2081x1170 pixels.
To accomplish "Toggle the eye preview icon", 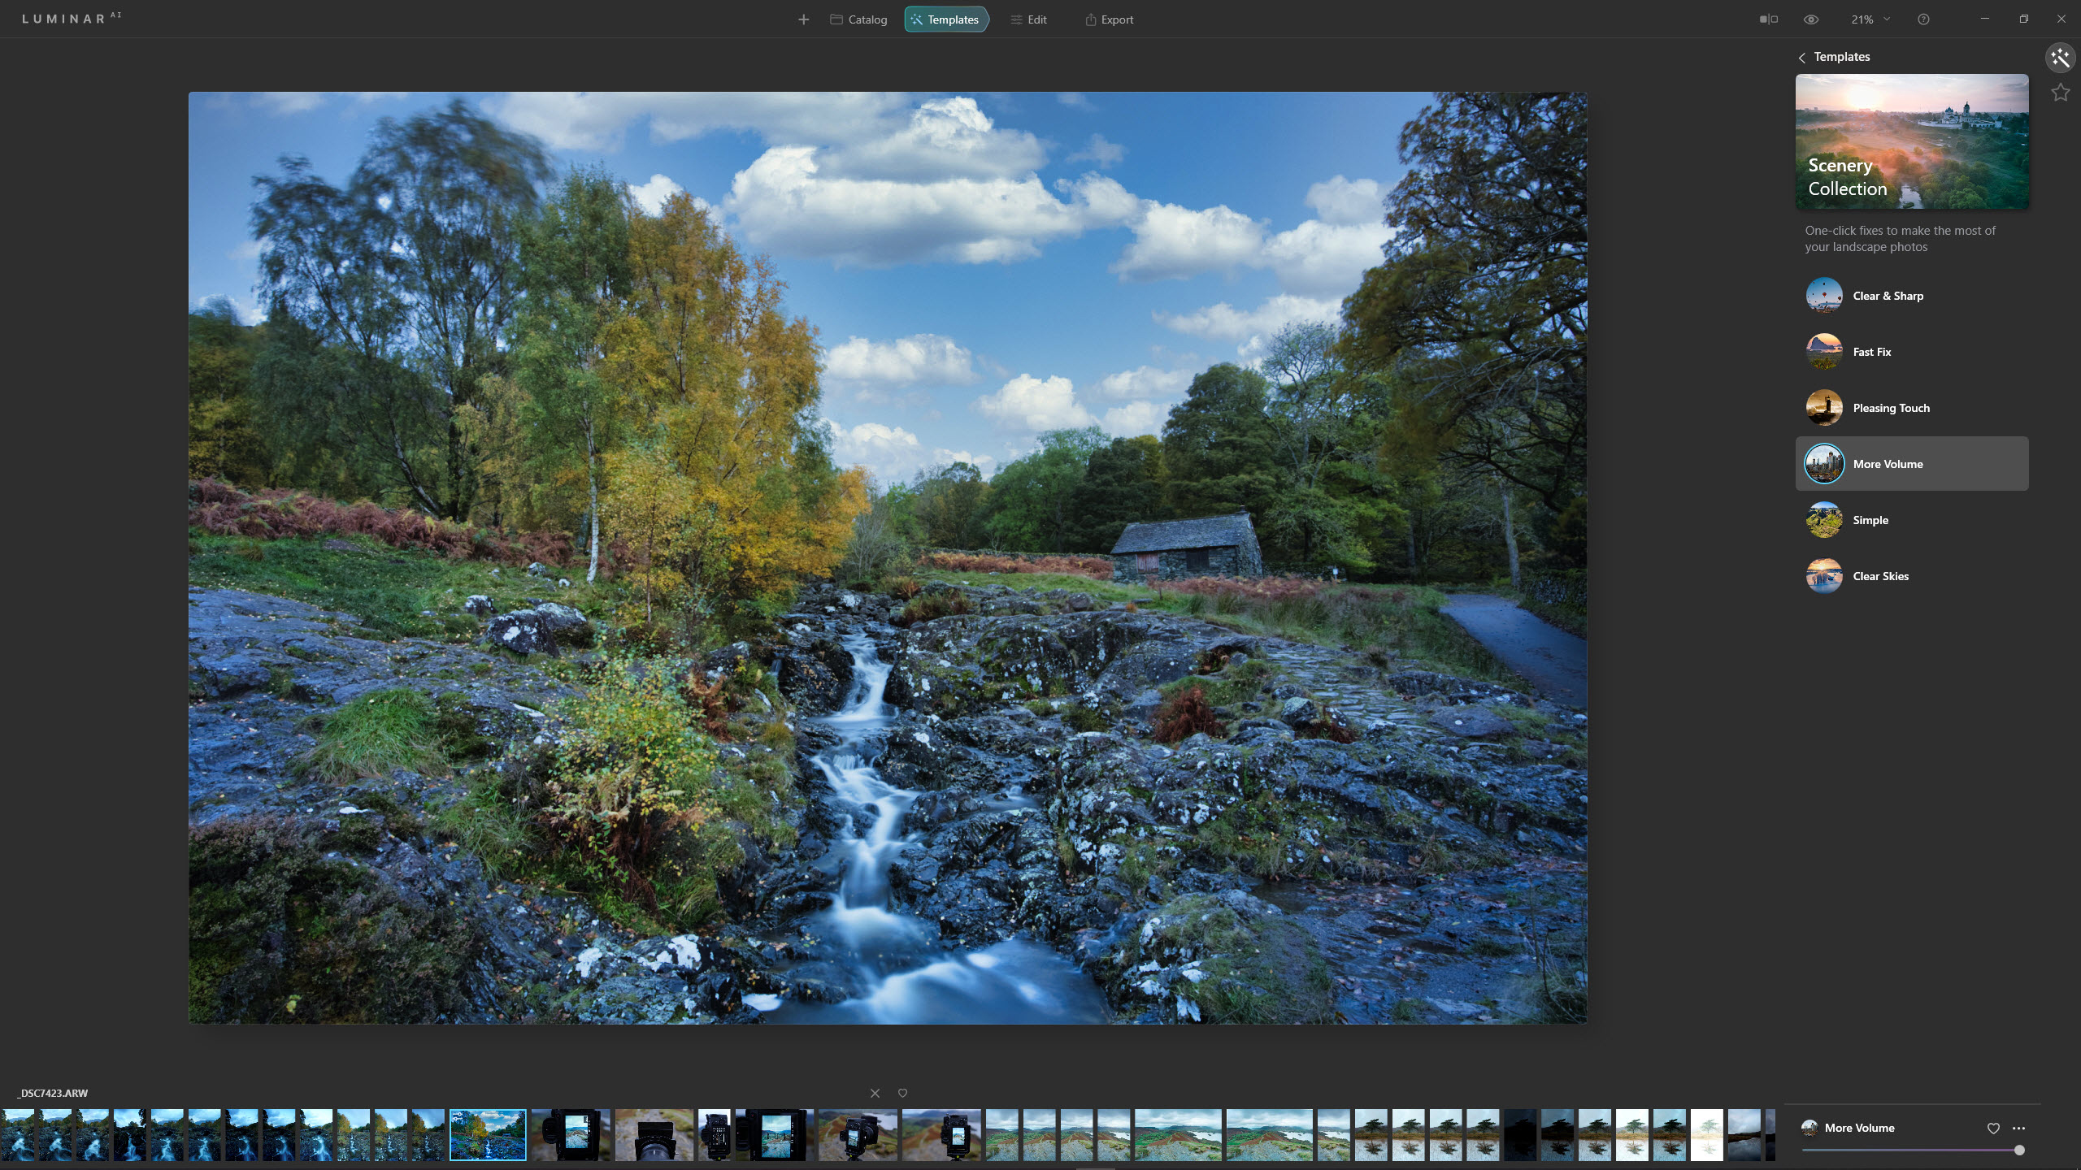I will pos(1811,19).
